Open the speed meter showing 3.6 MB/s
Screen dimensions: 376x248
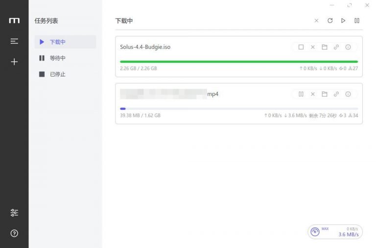[x=335, y=232]
